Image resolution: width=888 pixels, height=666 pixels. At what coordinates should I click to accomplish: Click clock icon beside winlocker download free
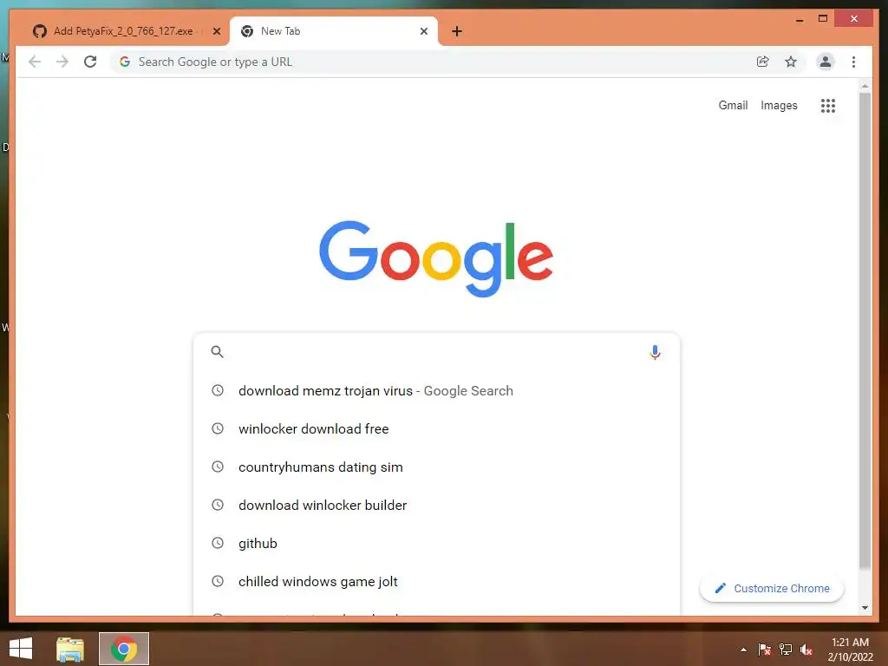pyautogui.click(x=218, y=428)
